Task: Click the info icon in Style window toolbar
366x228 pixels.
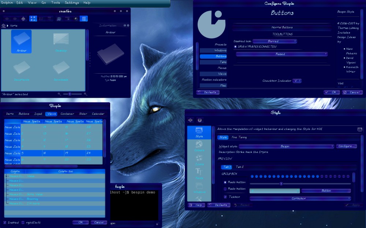Action: click(199, 120)
